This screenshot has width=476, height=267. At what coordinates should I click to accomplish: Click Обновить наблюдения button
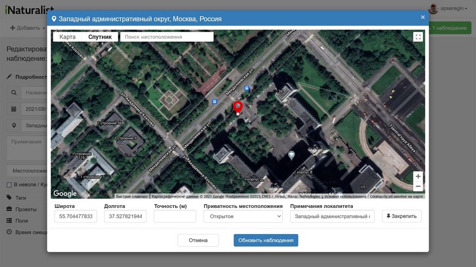266,240
